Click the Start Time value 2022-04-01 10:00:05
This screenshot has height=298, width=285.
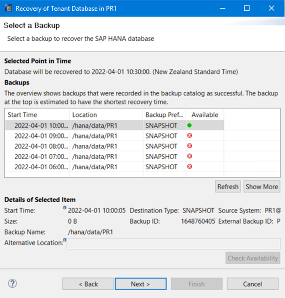[97, 211]
